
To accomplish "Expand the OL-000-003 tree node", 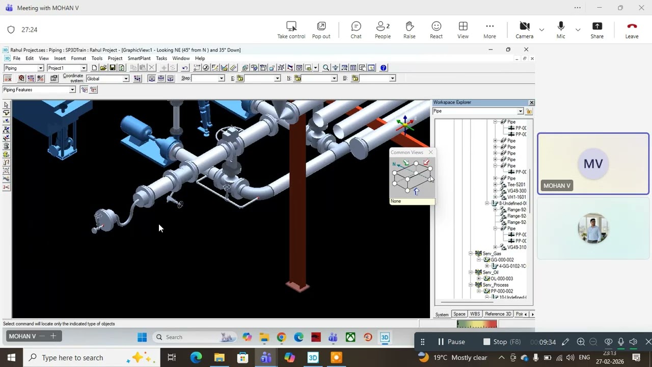I will pyautogui.click(x=479, y=279).
